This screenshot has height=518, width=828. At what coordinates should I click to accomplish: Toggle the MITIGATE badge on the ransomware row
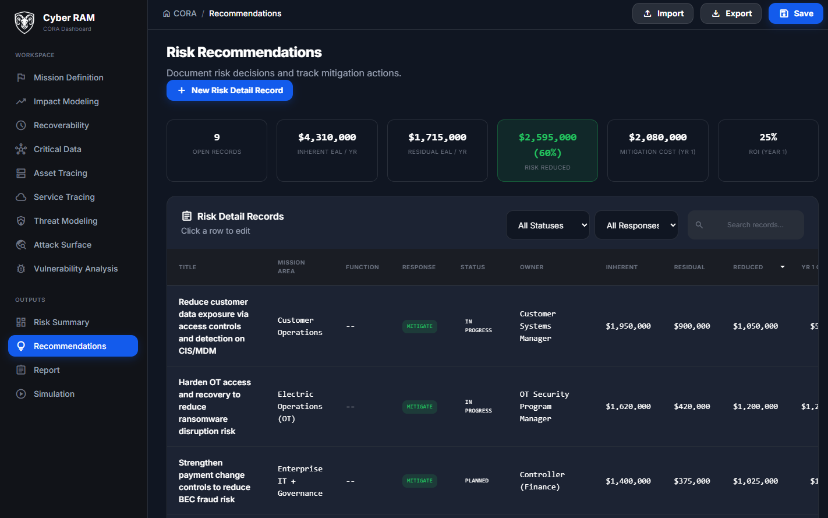tap(419, 406)
